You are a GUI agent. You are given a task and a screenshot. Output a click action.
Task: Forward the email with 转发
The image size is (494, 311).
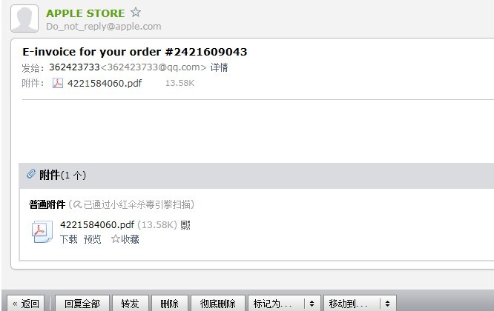coord(130,304)
